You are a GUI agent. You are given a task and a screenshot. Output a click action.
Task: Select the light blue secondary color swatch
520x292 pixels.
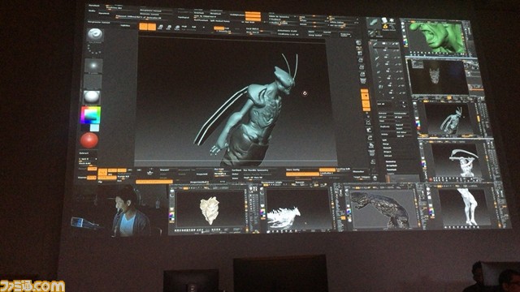pos(94,128)
